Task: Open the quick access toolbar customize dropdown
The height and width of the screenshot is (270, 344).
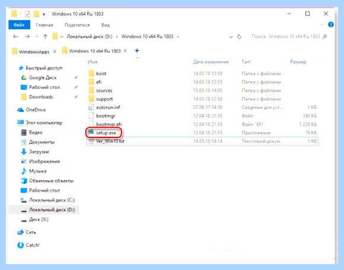Action: point(44,14)
